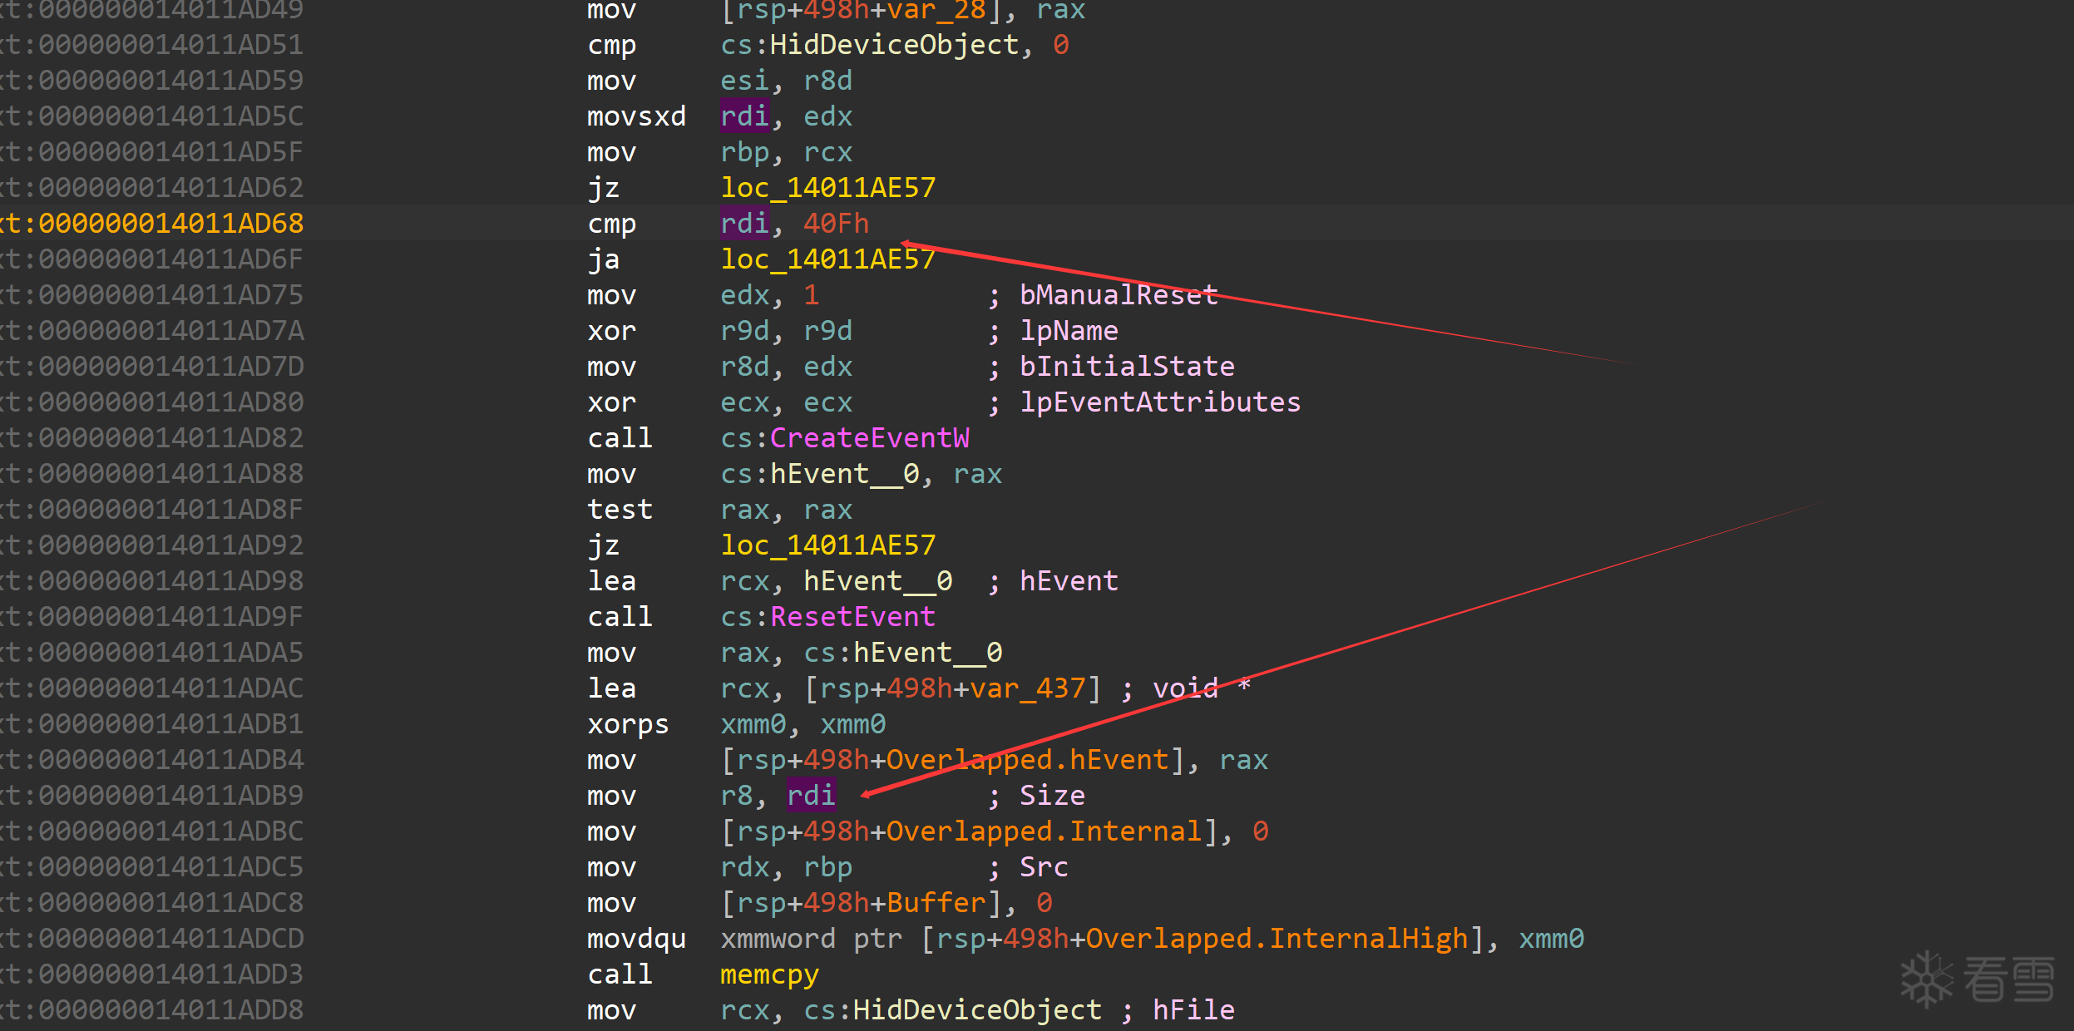This screenshot has width=2074, height=1031.
Task: Click the Kanxue snowflake watermark logo
Action: (x=1926, y=979)
